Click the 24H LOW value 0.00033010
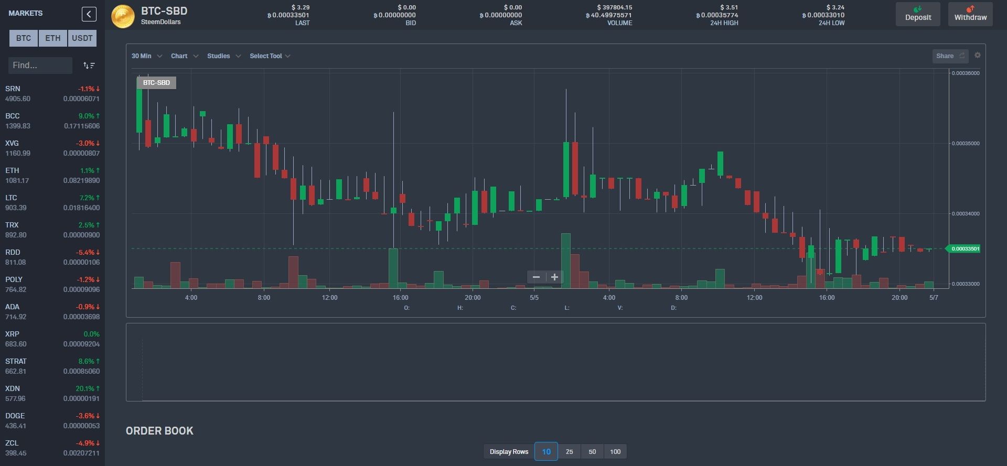The width and height of the screenshot is (1007, 466). 823,15
